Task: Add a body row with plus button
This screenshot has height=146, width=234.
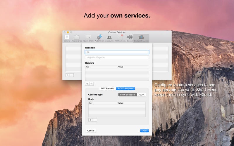Action: [x=91, y=120]
